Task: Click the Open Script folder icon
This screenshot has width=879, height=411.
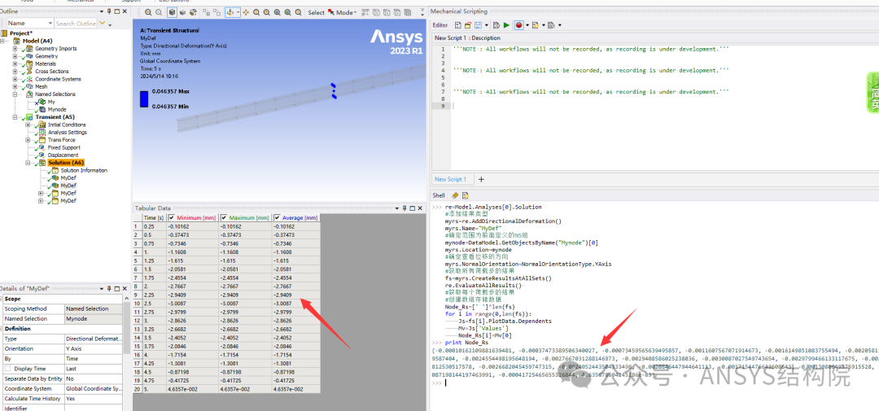Action: [467, 25]
